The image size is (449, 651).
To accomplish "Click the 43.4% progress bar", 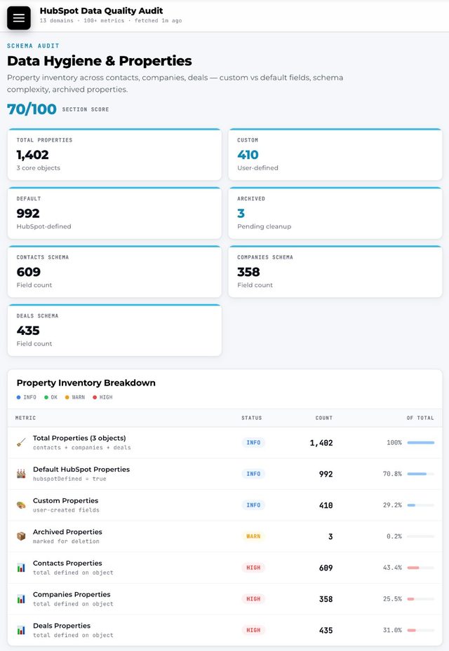I will coord(421,568).
